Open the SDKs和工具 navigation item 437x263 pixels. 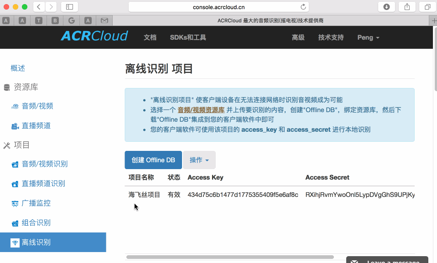188,37
